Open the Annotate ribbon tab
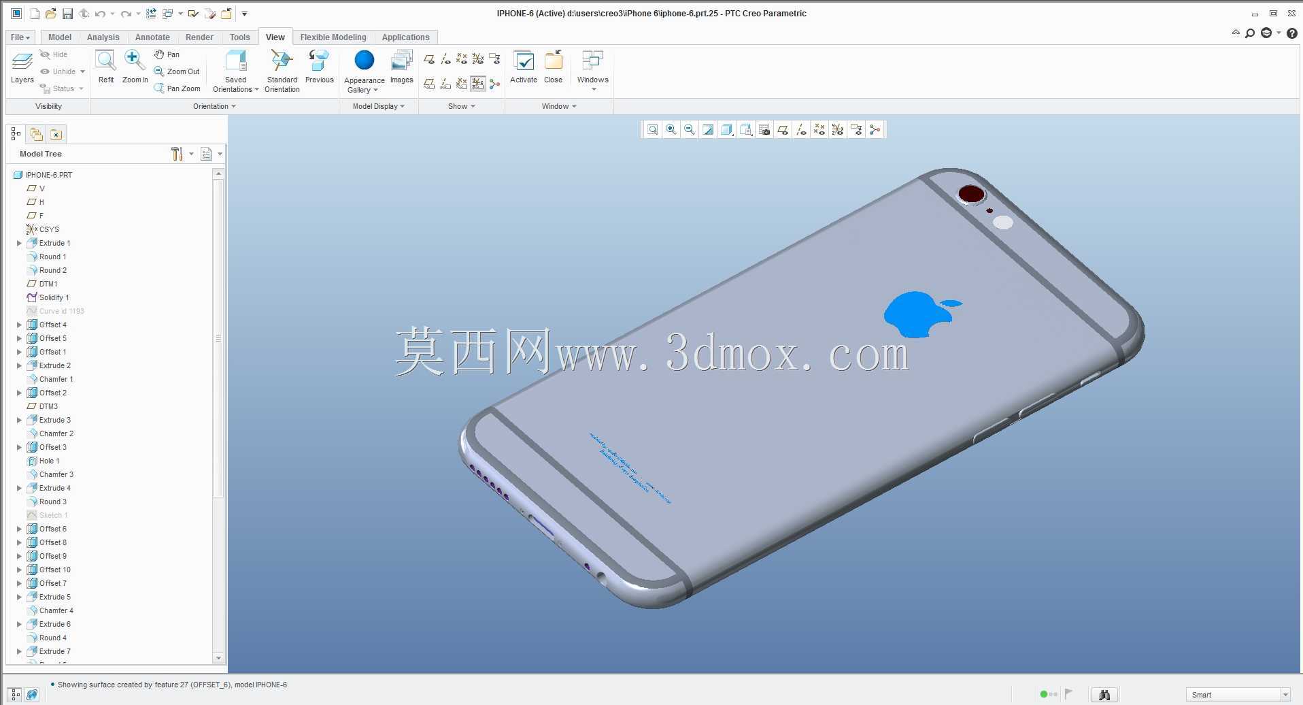Screen dimensions: 1303x705 pos(152,37)
